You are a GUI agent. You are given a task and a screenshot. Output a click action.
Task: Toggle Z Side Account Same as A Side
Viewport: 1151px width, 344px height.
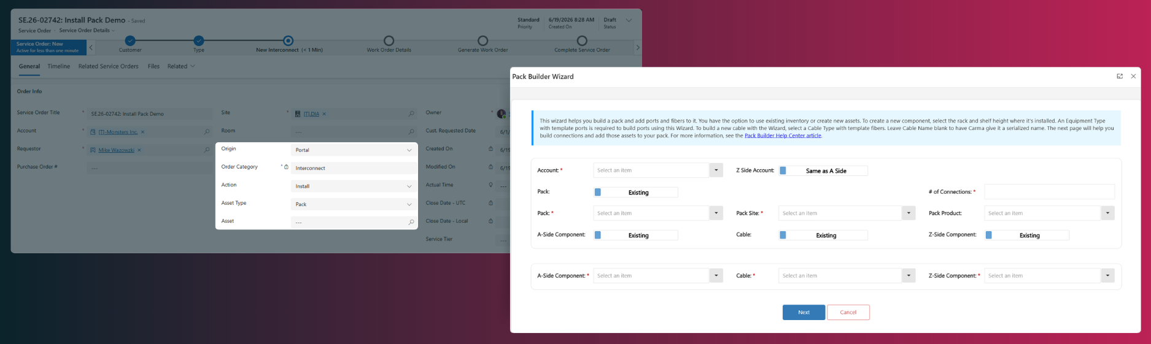[823, 170]
